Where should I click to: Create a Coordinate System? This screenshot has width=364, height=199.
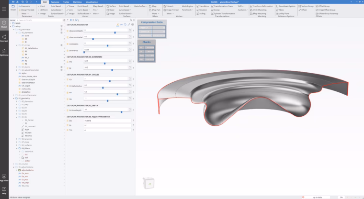(x=286, y=6)
